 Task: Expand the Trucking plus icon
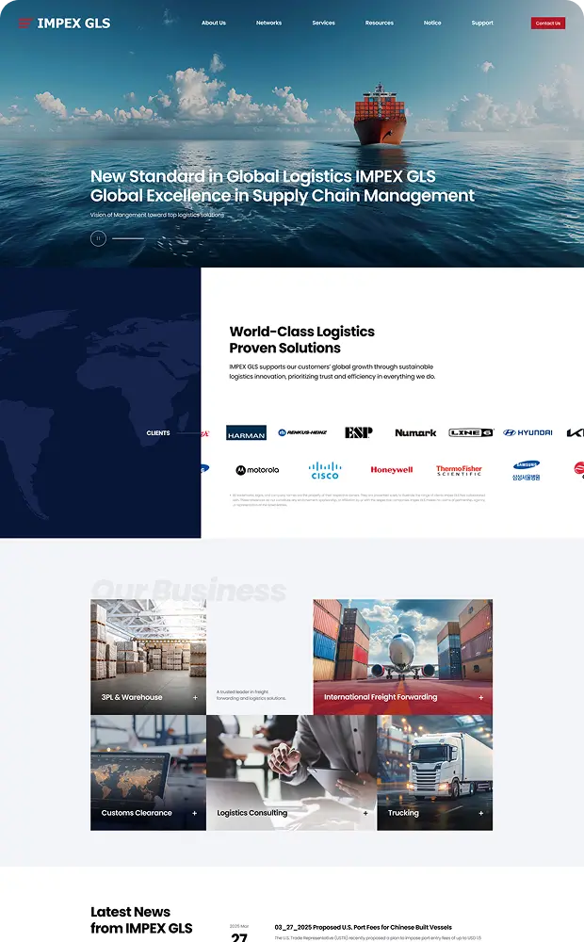tap(480, 813)
